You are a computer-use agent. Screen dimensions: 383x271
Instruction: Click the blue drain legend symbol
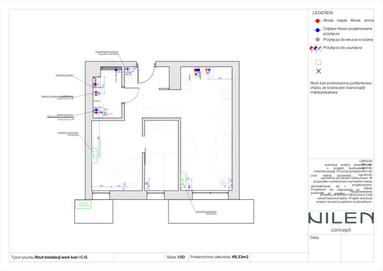click(317, 29)
